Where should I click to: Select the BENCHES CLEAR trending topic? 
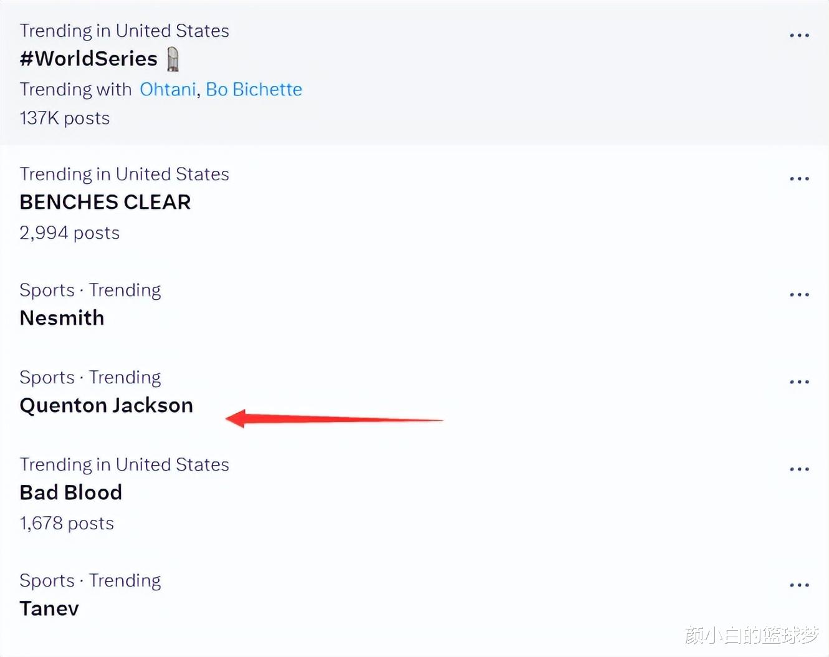coord(105,202)
